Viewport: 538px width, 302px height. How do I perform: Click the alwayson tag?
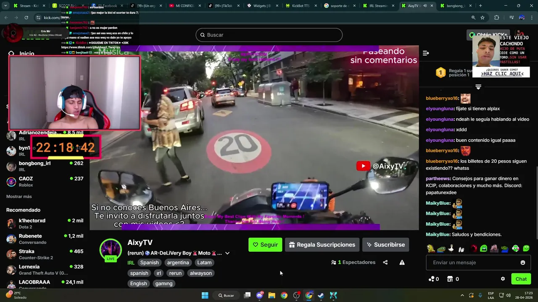coord(201,273)
